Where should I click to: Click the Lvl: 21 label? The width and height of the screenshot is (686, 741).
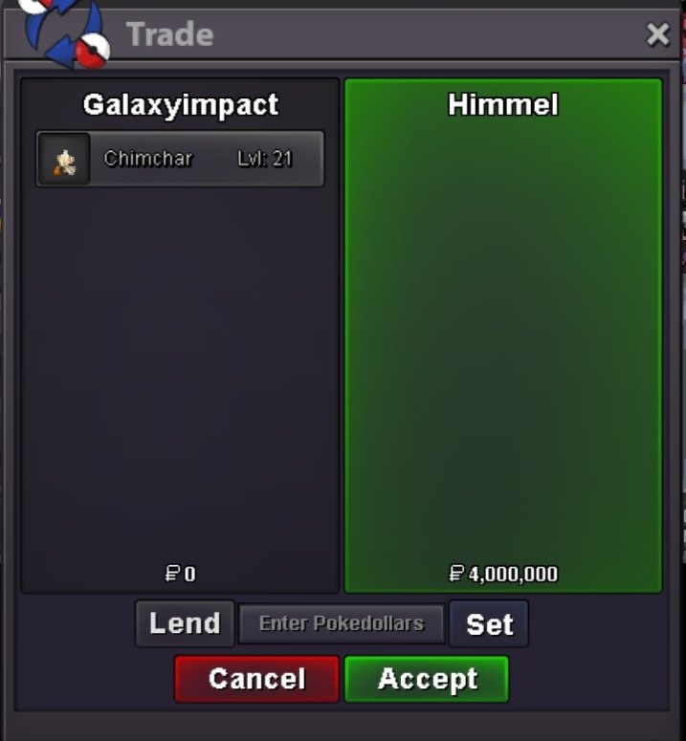click(265, 159)
